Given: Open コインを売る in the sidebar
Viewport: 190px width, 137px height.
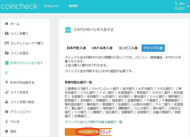Looking at the screenshot, I should (x=19, y=53).
